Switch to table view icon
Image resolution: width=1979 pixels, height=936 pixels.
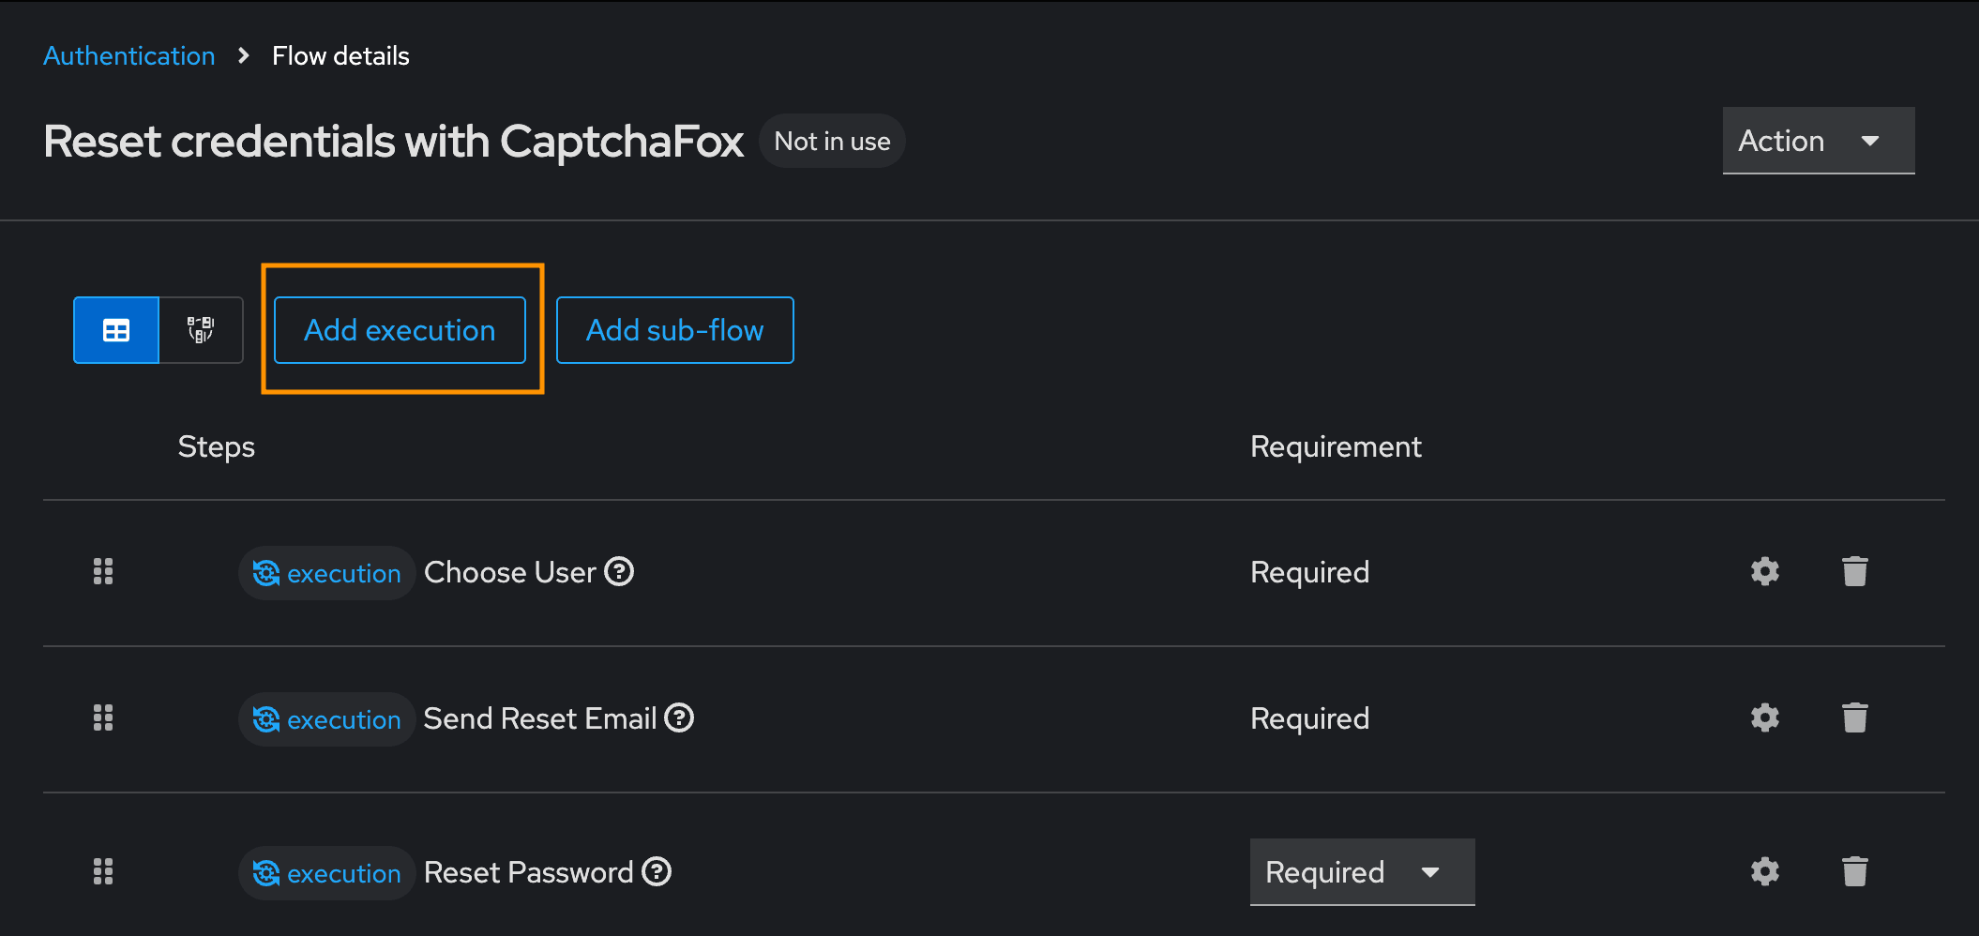tap(116, 330)
